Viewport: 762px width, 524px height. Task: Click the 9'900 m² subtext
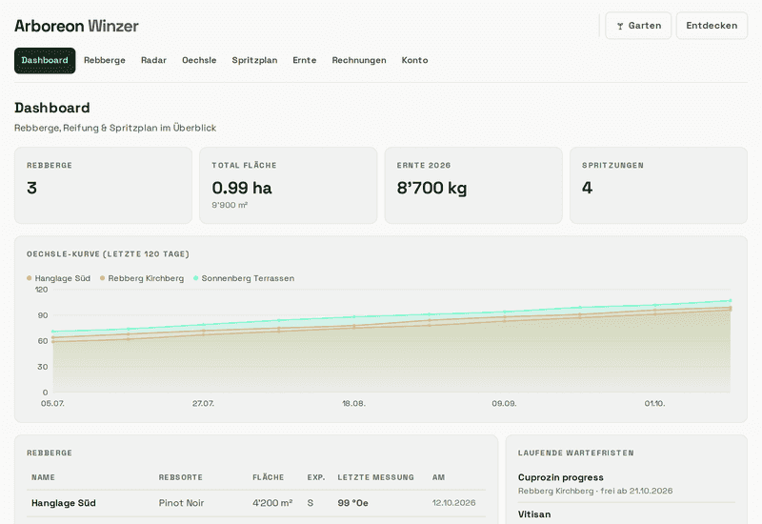(x=230, y=205)
